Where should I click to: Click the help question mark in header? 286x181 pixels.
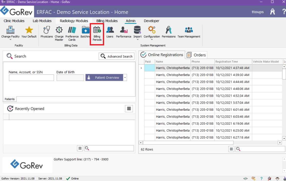tap(284, 12)
